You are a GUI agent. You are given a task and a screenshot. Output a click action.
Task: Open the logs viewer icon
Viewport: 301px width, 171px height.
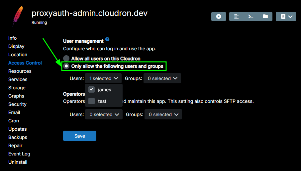(237, 17)
